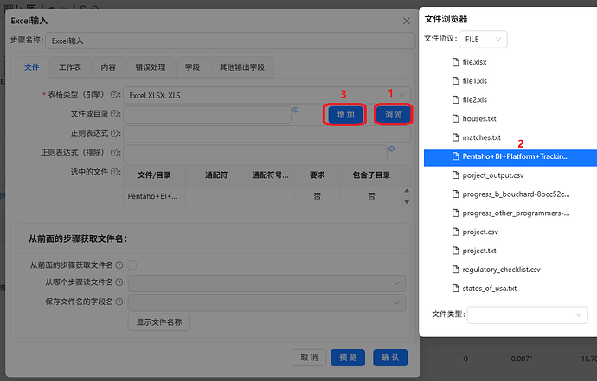Expand the 文件类型 dropdown
This screenshot has width=597, height=381.
[527, 314]
